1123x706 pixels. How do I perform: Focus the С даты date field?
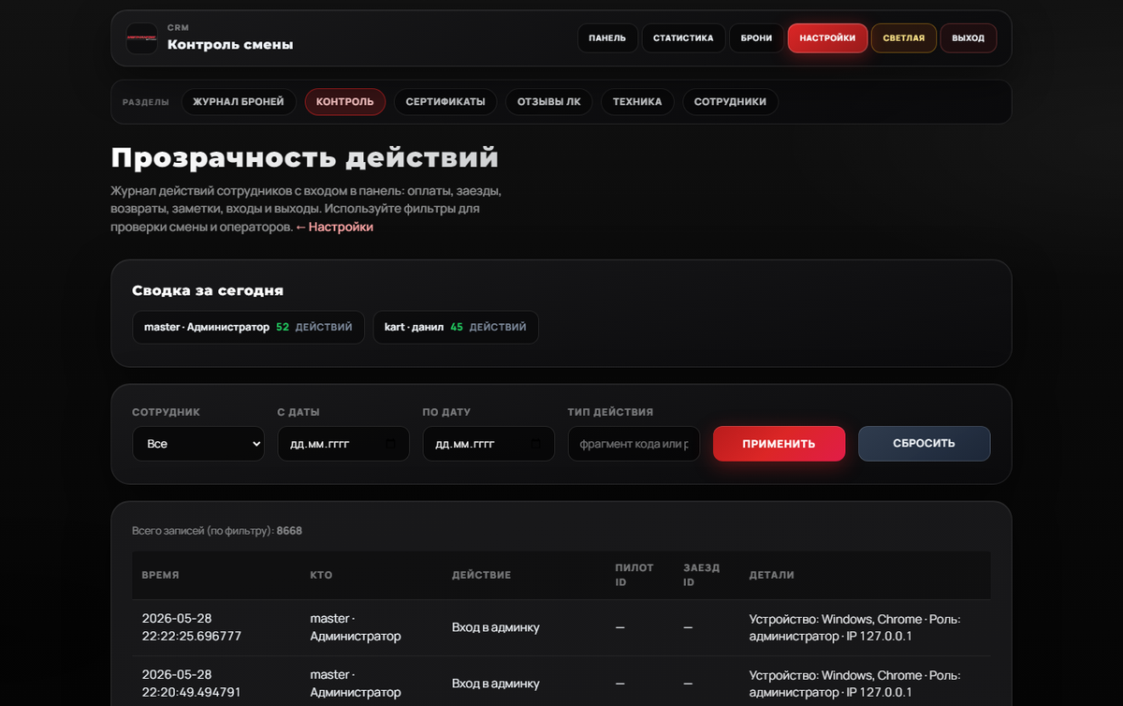343,444
